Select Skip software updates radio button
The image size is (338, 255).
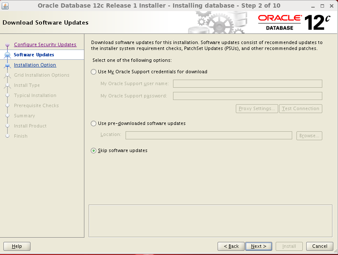[93, 150]
